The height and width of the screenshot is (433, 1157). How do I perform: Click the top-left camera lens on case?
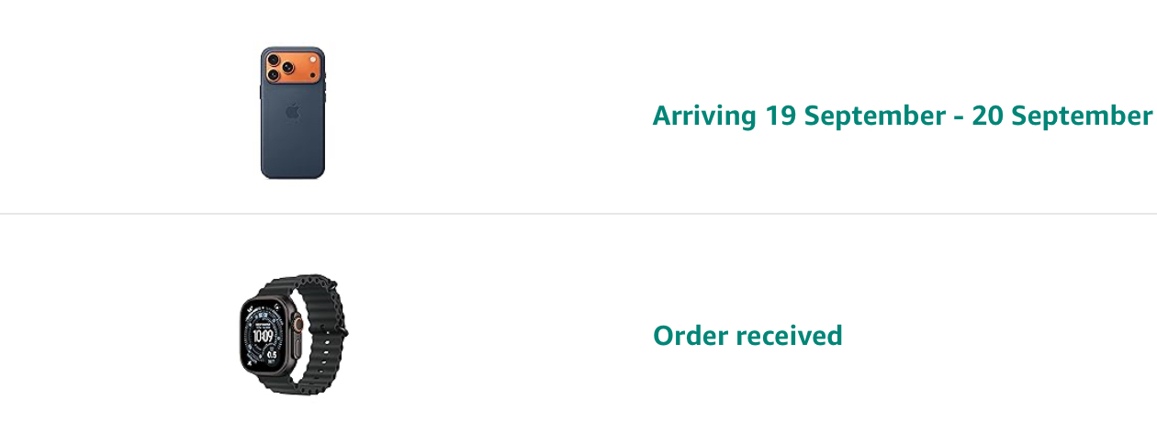[273, 61]
